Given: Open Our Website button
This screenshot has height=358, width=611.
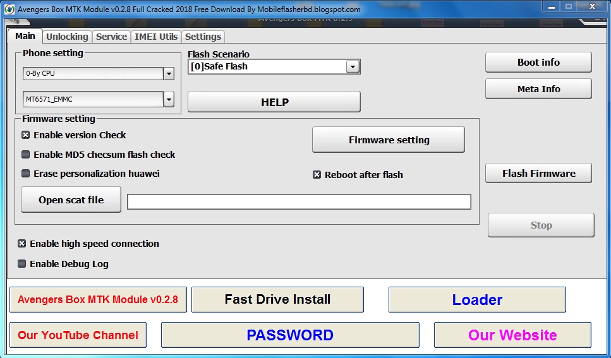Looking at the screenshot, I should point(512,335).
